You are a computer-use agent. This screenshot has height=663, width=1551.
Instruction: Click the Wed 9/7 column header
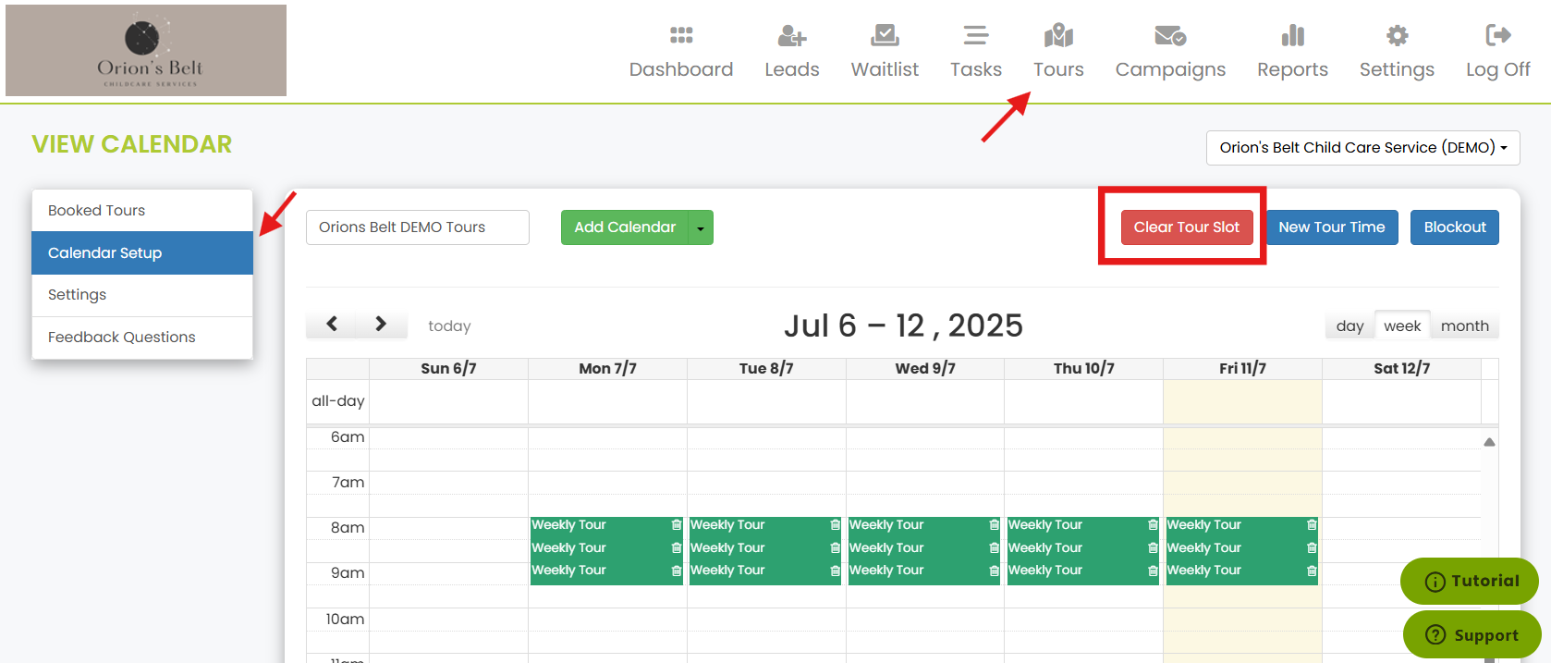925,368
